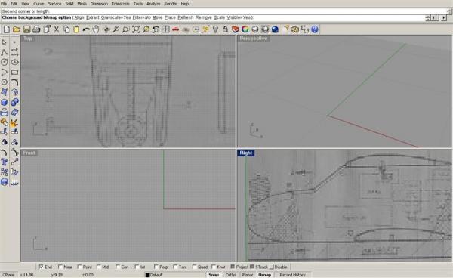The image size is (453, 278).
Task: Select the Text tool in left sidebar
Action: click(x=5, y=162)
